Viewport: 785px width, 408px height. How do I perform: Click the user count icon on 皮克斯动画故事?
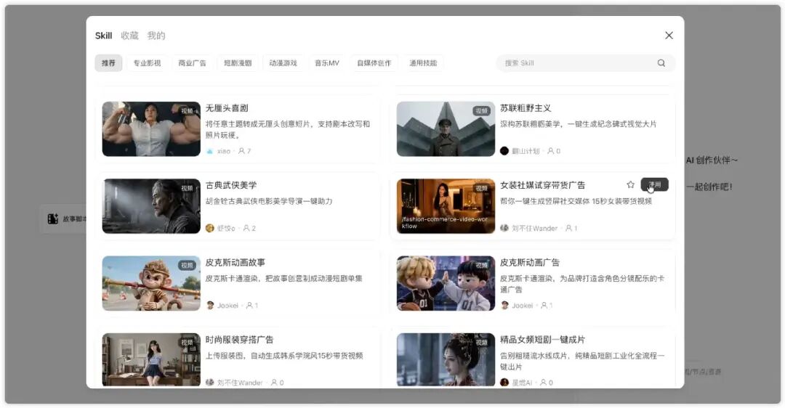pyautogui.click(x=249, y=305)
